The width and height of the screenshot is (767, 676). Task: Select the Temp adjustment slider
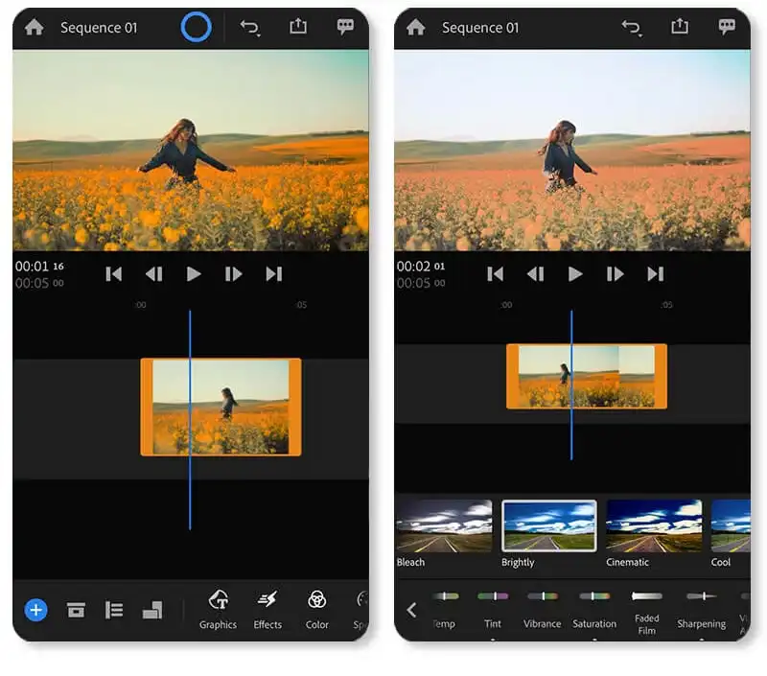(x=445, y=610)
